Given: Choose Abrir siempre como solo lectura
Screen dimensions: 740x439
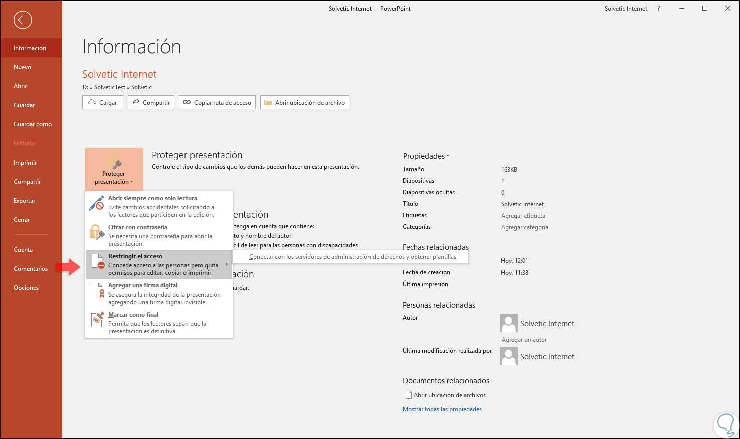Looking at the screenshot, I should (159, 206).
